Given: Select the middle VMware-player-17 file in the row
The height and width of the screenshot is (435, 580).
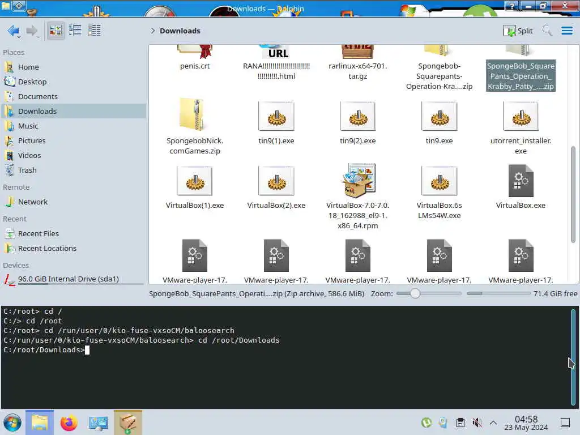Looking at the screenshot, I should coord(358,261).
